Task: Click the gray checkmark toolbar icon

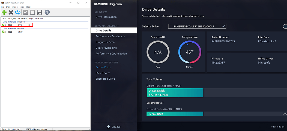Action: [x=26, y=12]
